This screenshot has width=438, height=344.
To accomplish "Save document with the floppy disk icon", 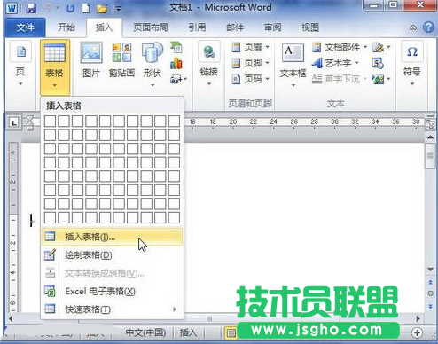I will (x=31, y=8).
